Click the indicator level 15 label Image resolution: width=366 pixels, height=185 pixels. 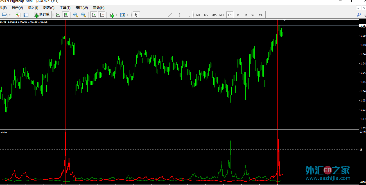pyautogui.click(x=361, y=150)
